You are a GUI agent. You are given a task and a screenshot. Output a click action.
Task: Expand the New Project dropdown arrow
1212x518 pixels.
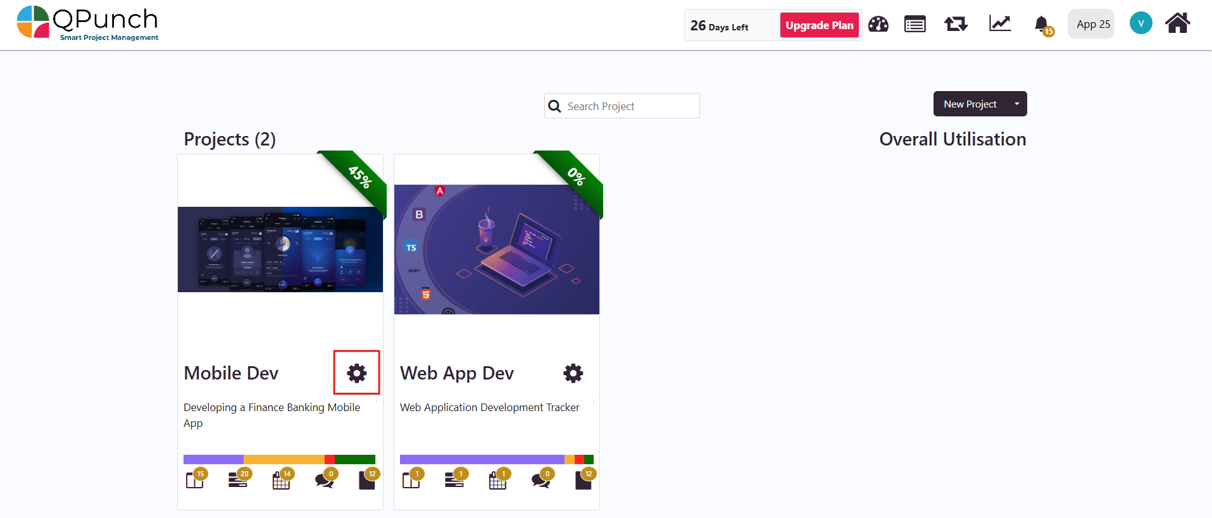[x=1016, y=104]
